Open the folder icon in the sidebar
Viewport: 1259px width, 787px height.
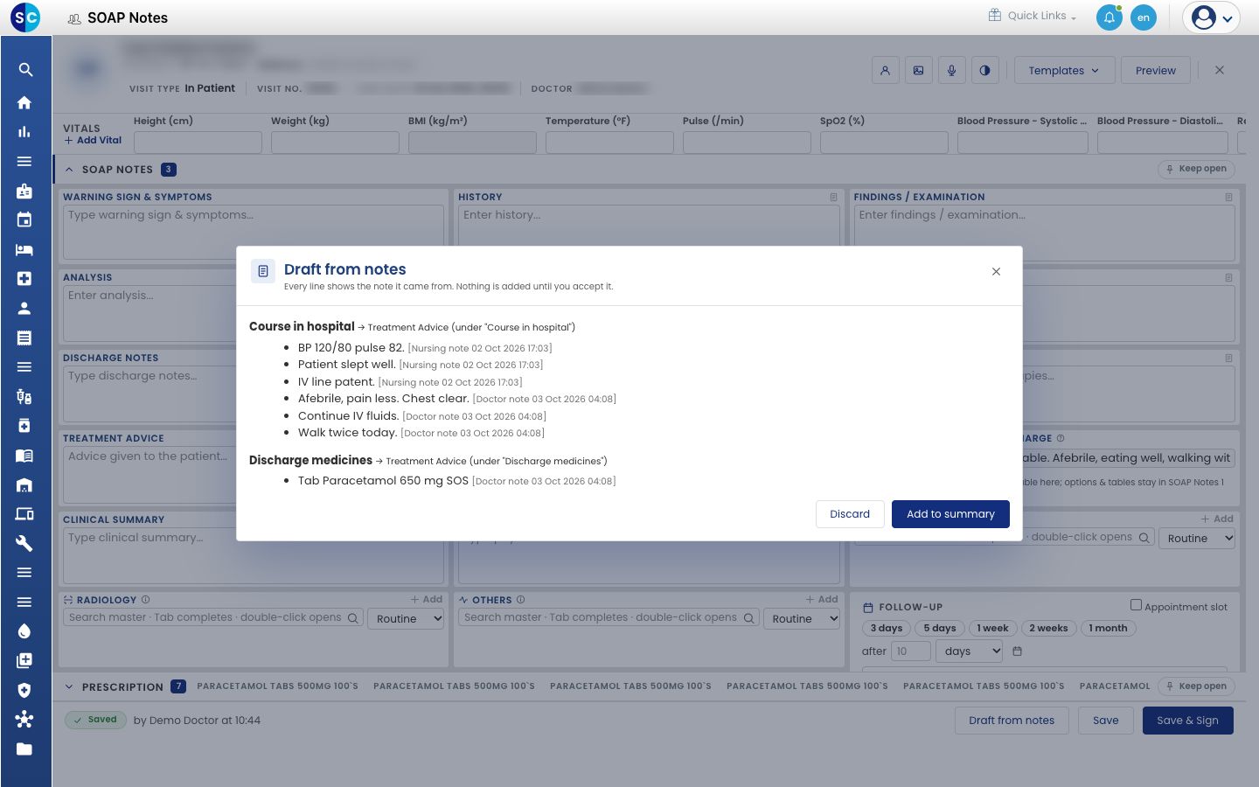pyautogui.click(x=24, y=749)
